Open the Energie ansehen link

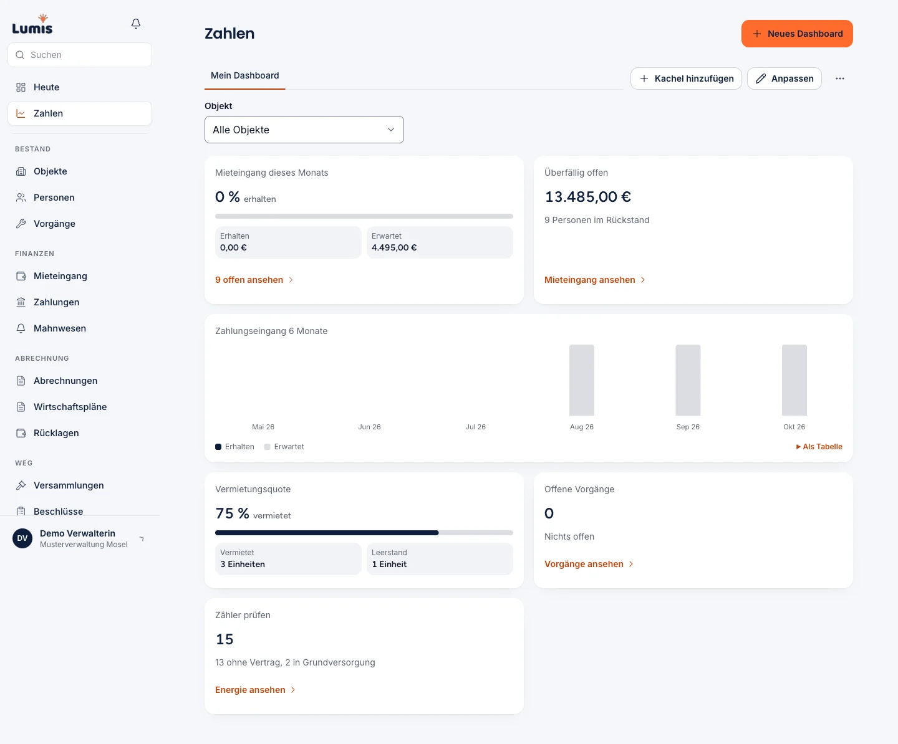point(256,690)
